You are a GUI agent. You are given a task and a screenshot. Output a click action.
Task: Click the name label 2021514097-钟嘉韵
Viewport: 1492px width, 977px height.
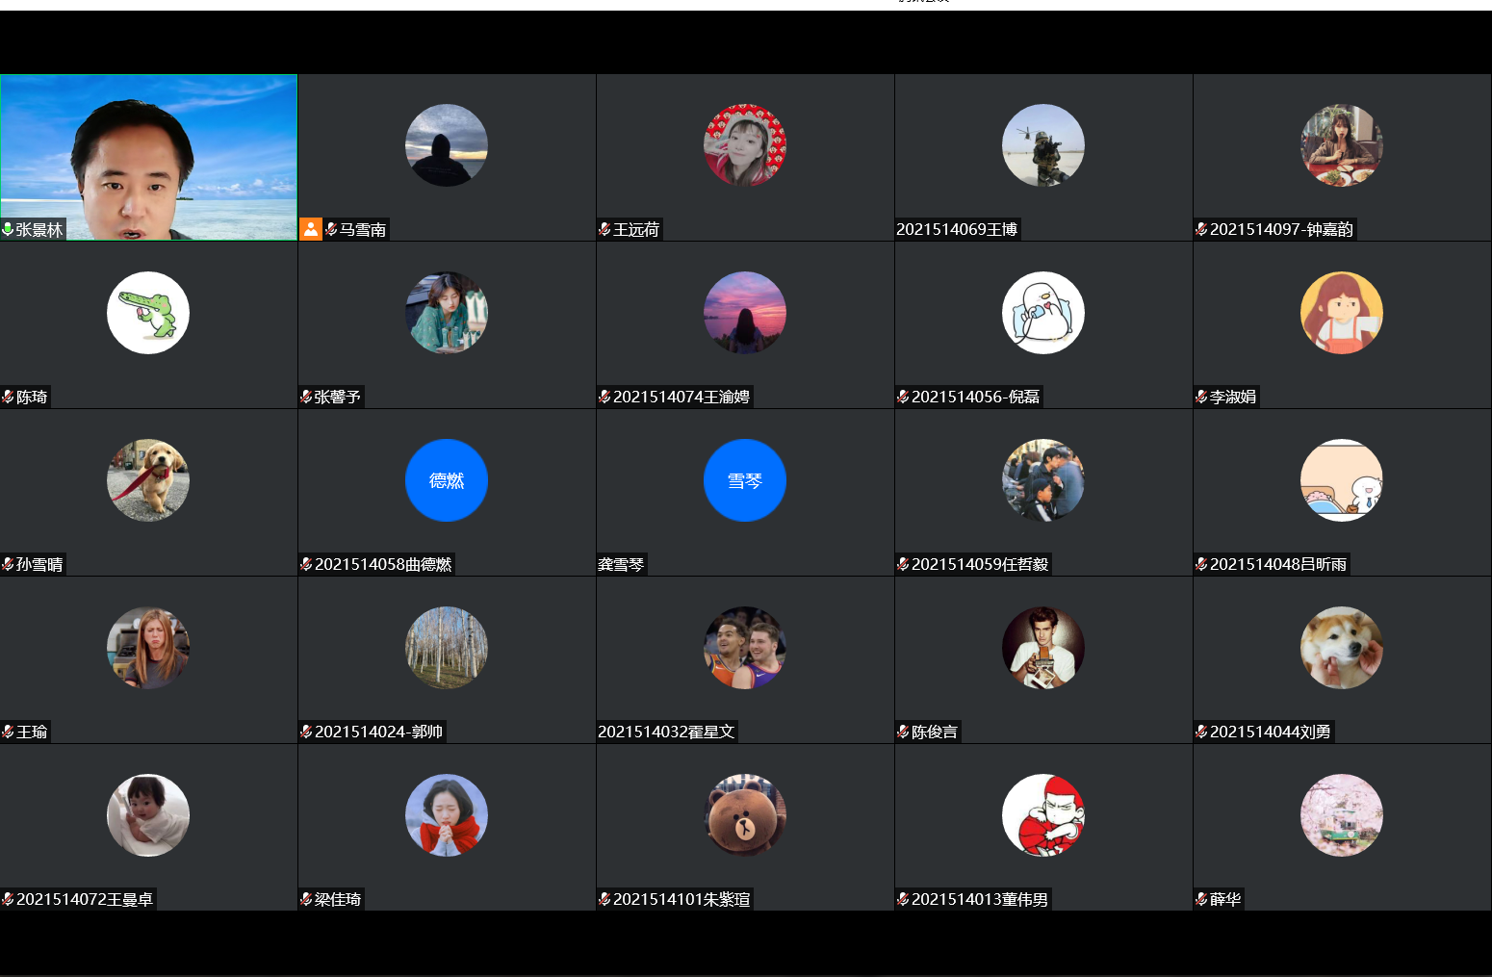pyautogui.click(x=1281, y=229)
